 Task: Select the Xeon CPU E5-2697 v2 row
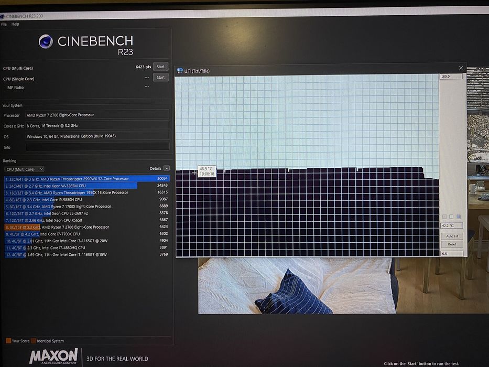86,213
